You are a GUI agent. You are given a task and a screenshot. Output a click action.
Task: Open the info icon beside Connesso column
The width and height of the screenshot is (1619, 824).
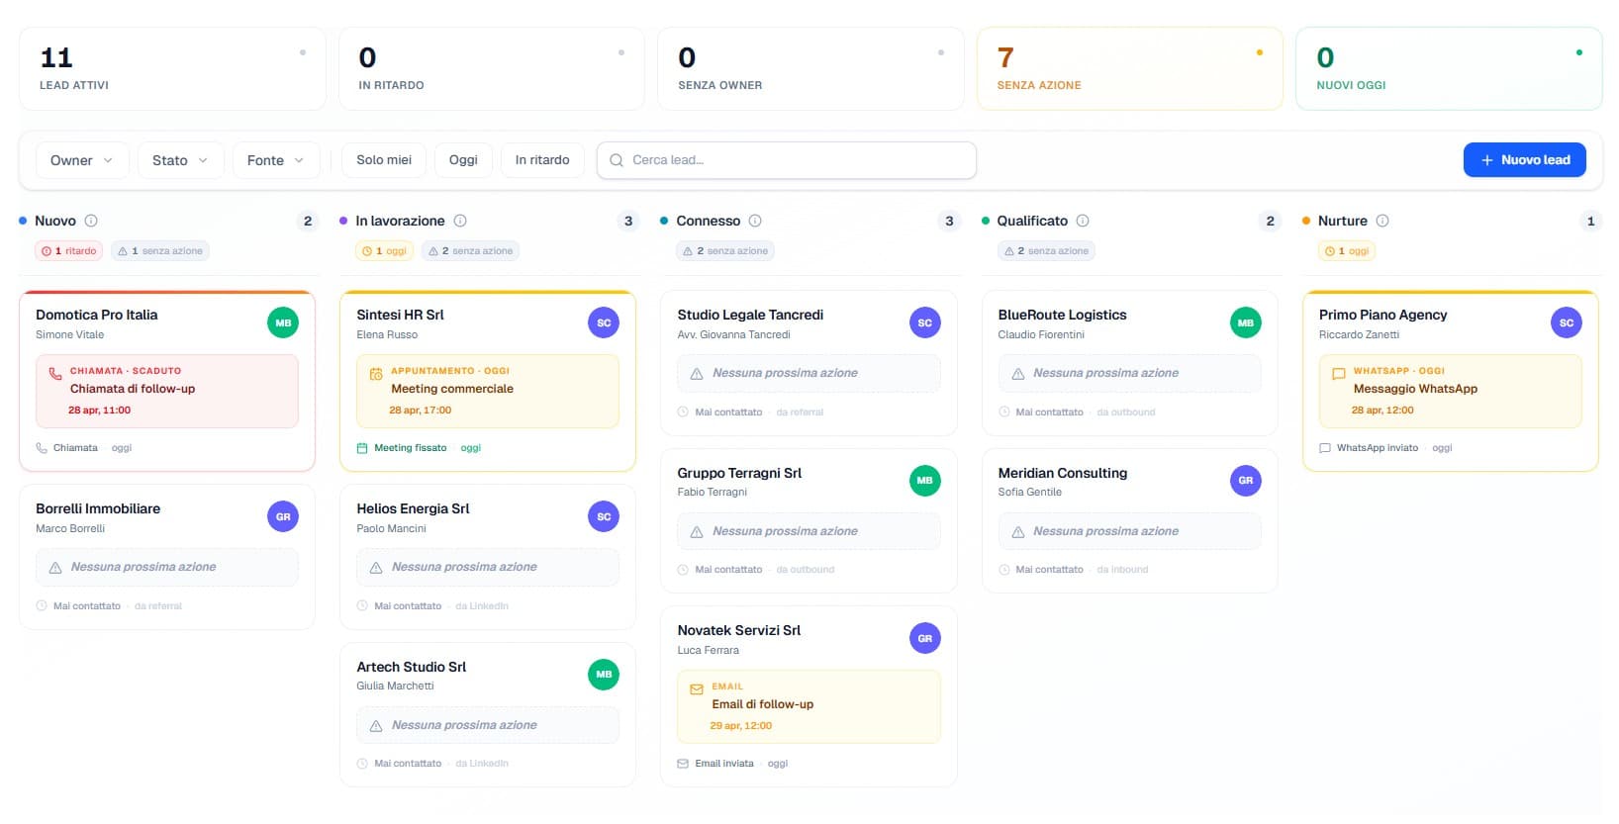coord(755,221)
